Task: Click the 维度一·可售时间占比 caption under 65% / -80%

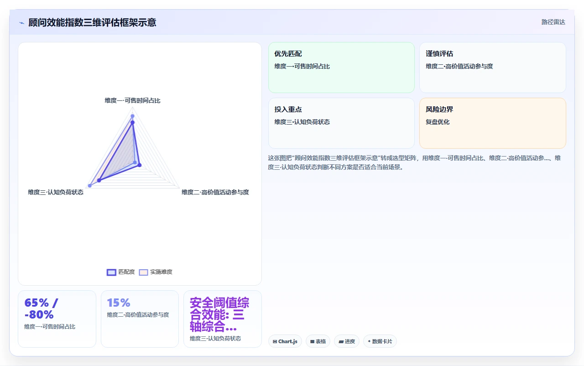Action: 50,327
